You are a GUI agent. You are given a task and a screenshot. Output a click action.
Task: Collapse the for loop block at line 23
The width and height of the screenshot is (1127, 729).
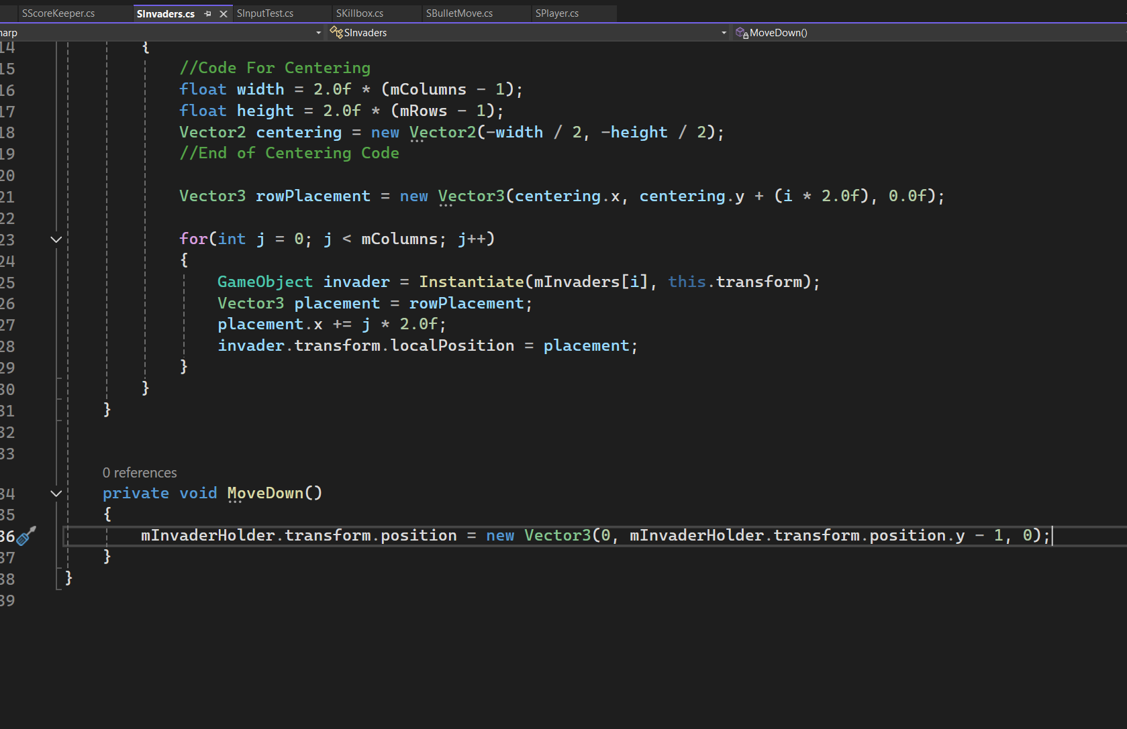[x=56, y=239]
